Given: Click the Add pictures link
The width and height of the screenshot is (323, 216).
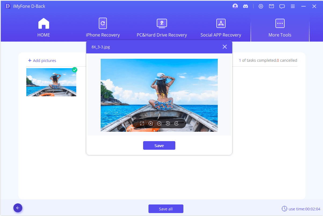Looking at the screenshot, I should click(x=42, y=61).
